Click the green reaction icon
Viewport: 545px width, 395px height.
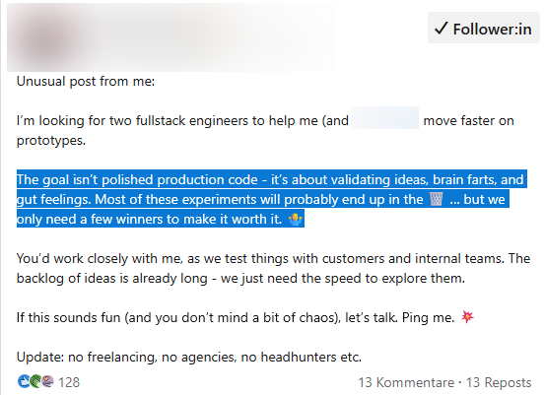35,381
